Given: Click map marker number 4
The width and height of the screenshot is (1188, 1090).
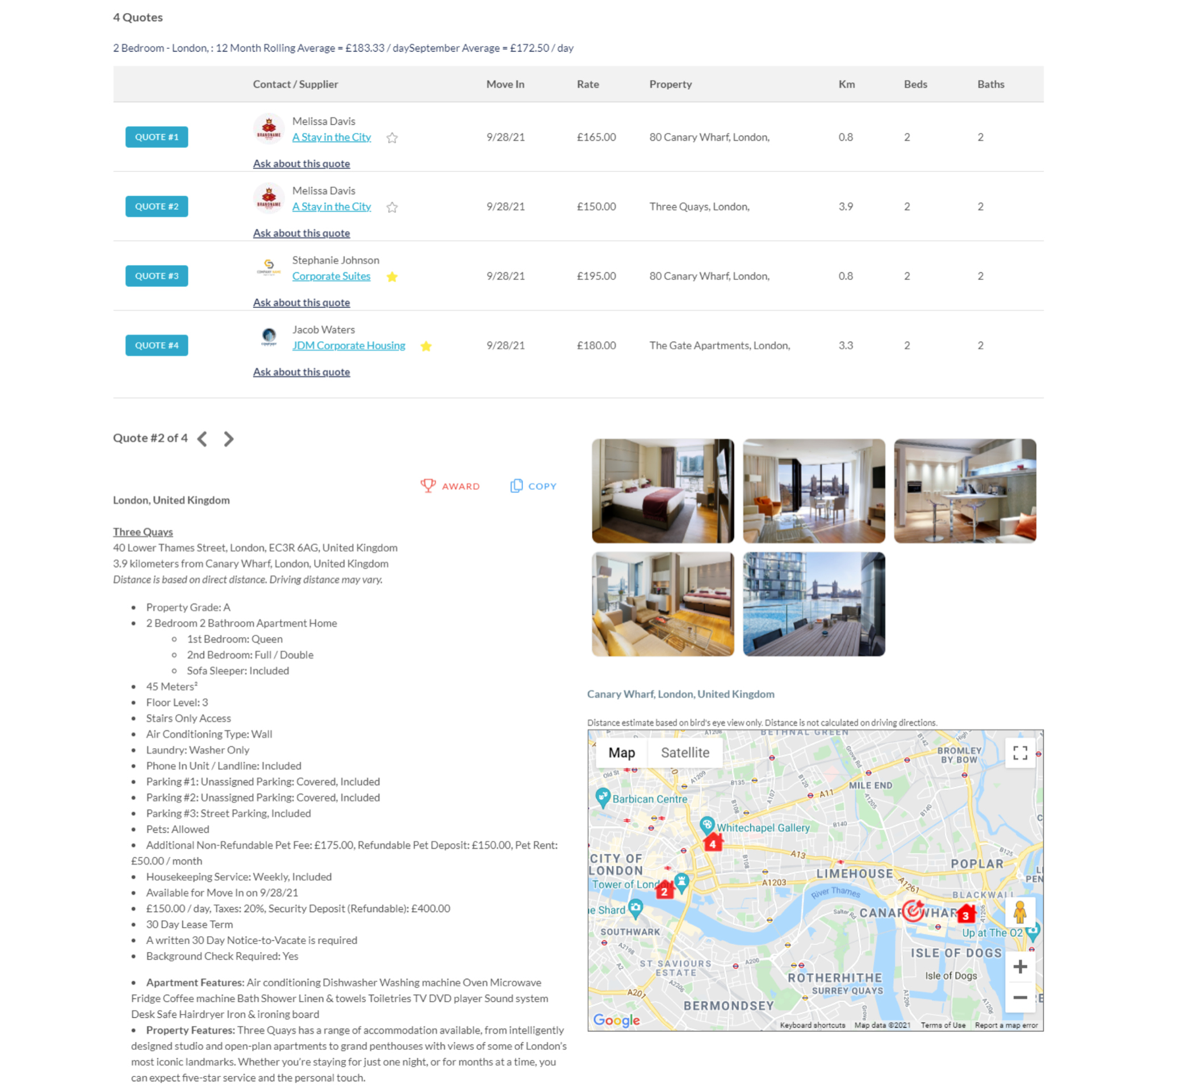Looking at the screenshot, I should 713,842.
